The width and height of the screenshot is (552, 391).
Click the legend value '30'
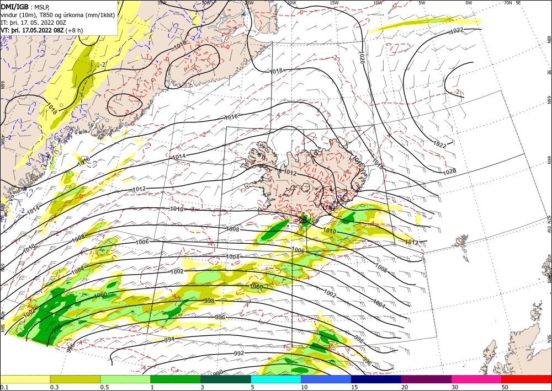pyautogui.click(x=455, y=387)
